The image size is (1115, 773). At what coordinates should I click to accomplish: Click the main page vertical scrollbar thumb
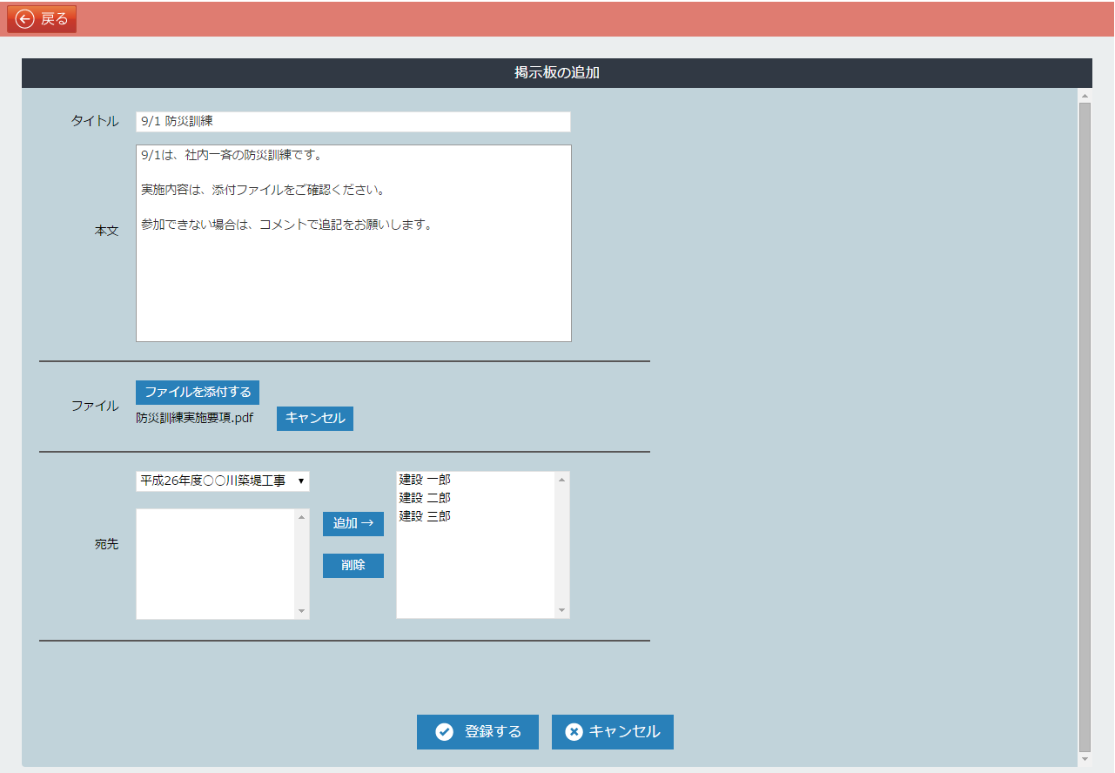coord(1085,427)
